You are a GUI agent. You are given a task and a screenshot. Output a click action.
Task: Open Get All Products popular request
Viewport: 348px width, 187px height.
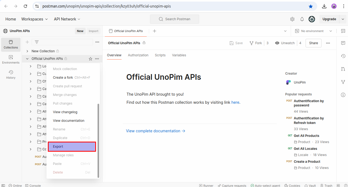306,136
